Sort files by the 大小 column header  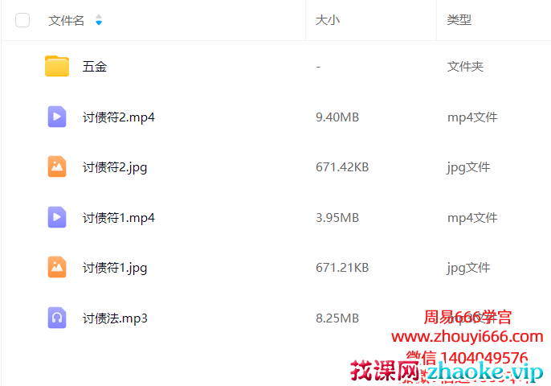tap(327, 20)
